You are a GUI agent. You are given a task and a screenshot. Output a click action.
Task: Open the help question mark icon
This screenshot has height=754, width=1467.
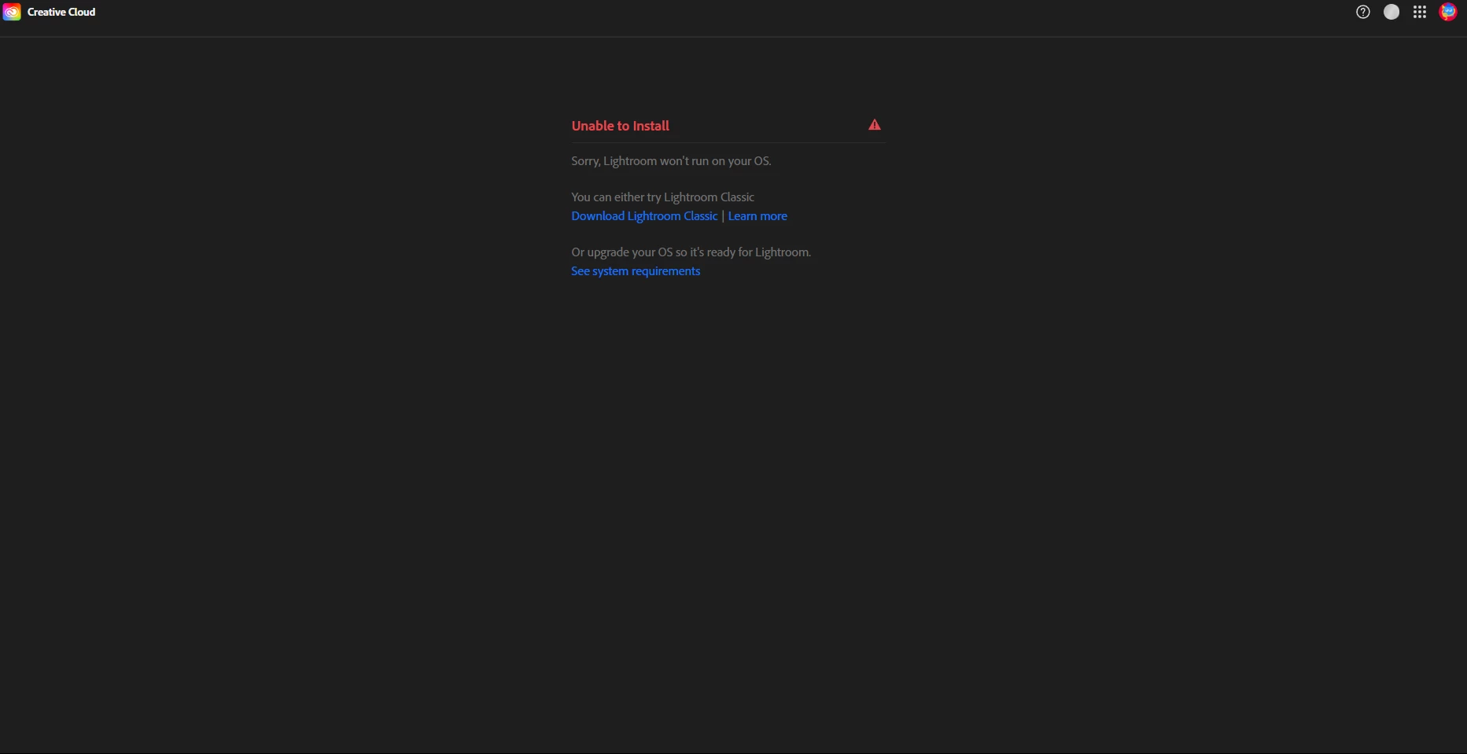point(1363,12)
